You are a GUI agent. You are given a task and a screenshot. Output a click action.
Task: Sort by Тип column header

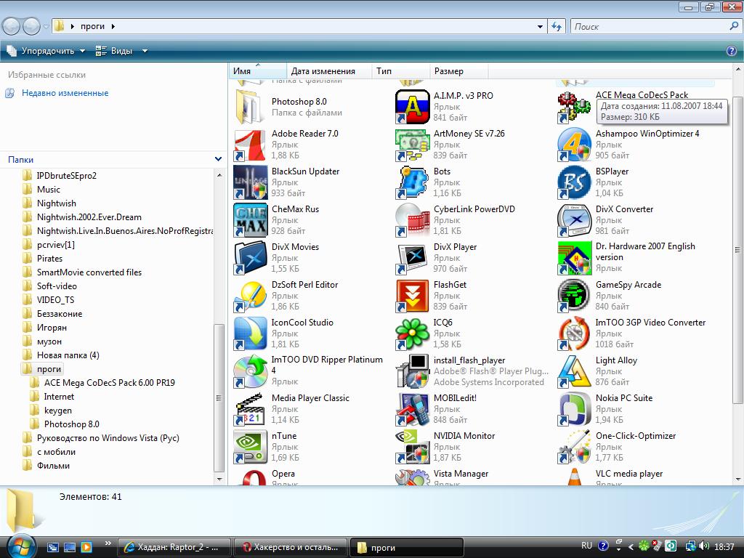[x=401, y=71]
